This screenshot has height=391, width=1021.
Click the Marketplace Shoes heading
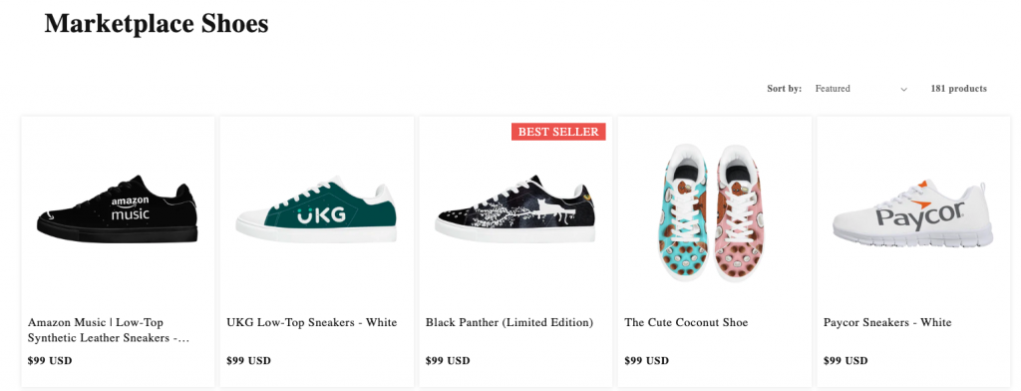coord(157,24)
